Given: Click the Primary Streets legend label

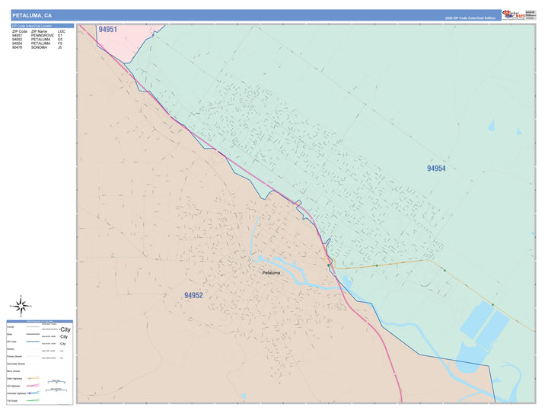Looking at the screenshot, I should pyautogui.click(x=14, y=356).
